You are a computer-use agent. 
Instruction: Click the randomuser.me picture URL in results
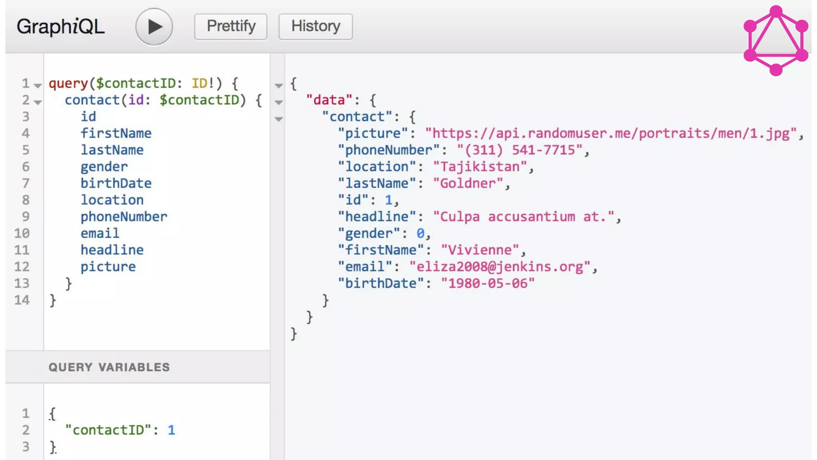pyautogui.click(x=610, y=133)
